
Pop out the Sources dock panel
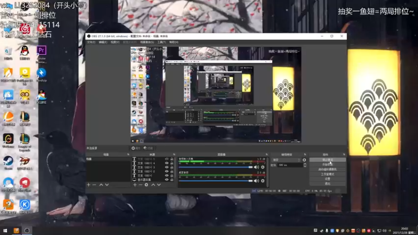(174, 155)
